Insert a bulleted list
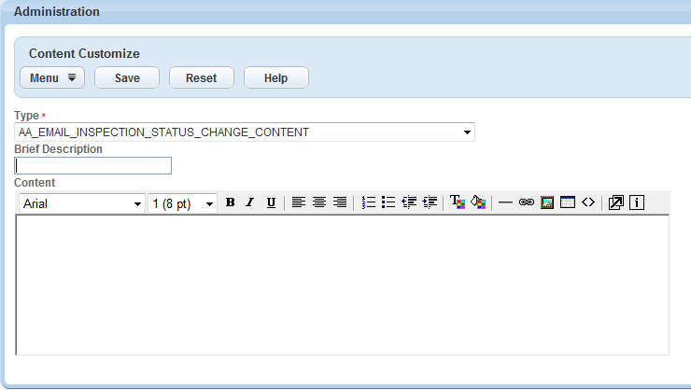 pyautogui.click(x=388, y=202)
